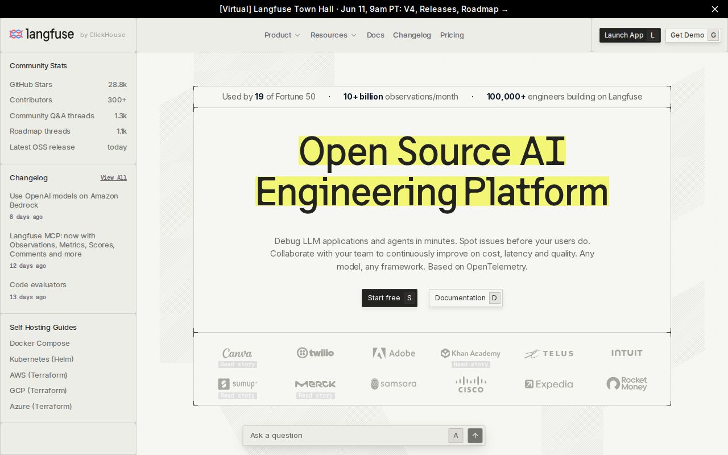
Task: Open the Canva customer logo
Action: [x=237, y=353]
